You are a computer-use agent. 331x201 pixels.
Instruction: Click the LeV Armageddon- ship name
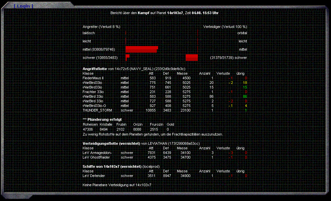[x=98, y=153]
